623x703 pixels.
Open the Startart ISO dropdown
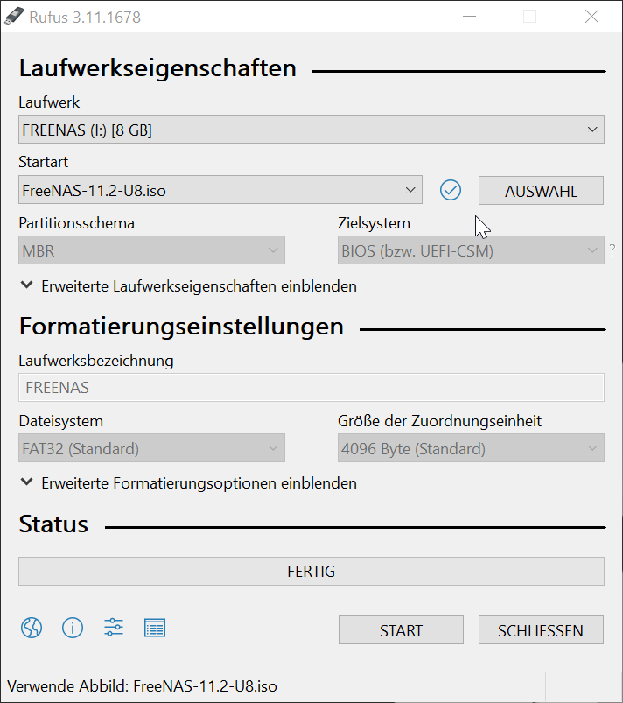pyautogui.click(x=220, y=190)
